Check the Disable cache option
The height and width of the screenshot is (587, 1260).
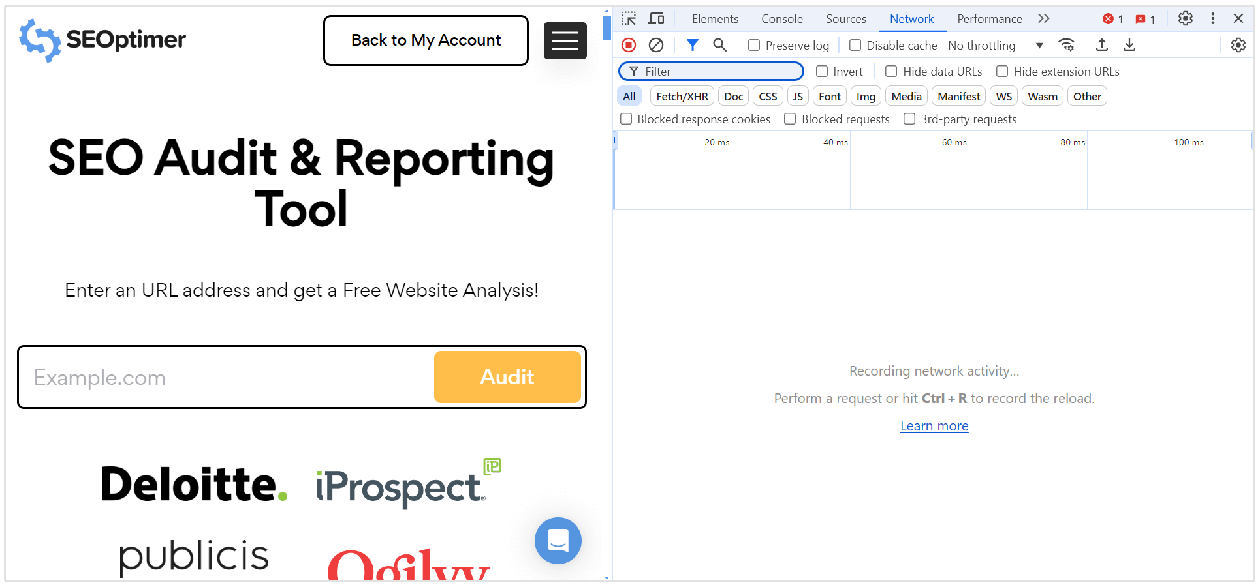pos(855,45)
